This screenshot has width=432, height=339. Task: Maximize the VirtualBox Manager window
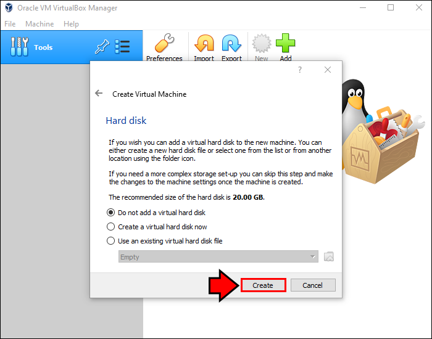(x=391, y=7)
